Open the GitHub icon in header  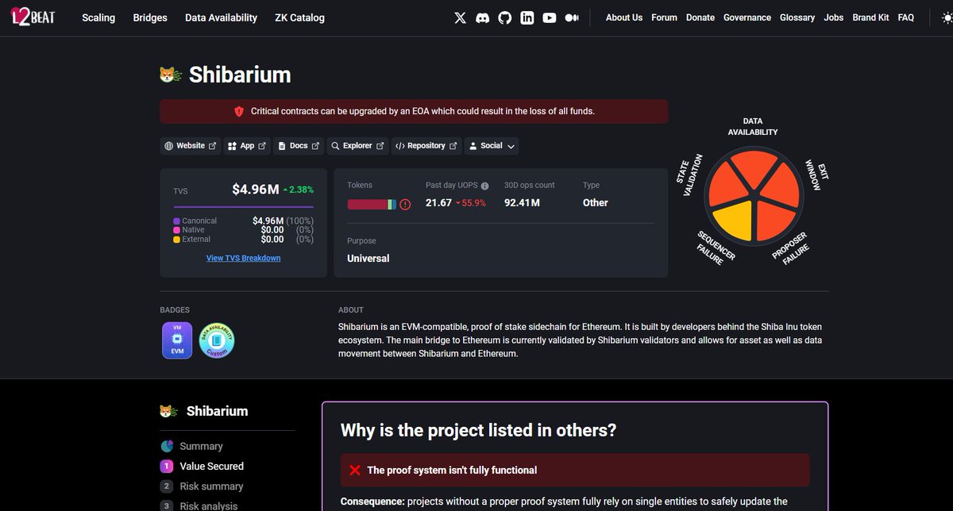point(504,17)
